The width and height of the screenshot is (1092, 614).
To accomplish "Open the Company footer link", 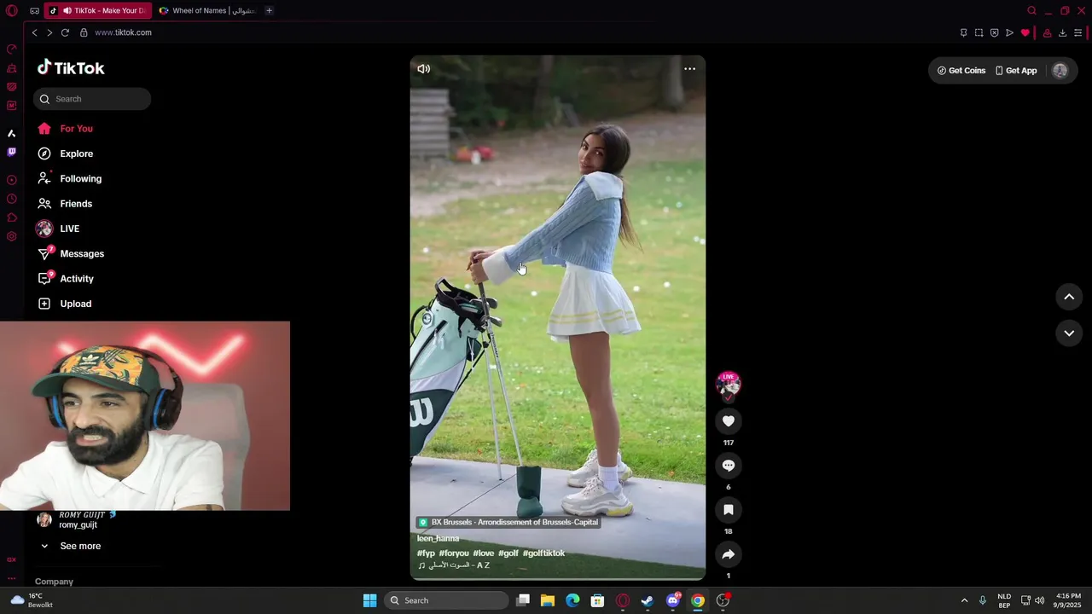I will pyautogui.click(x=54, y=582).
